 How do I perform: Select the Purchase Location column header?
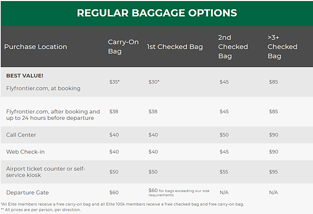click(x=35, y=47)
